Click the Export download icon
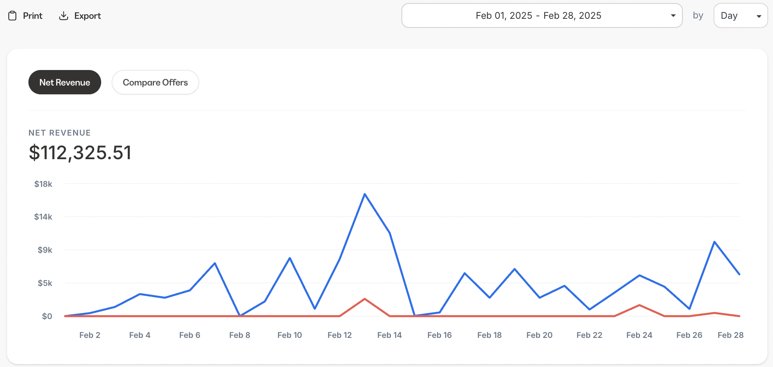 [x=63, y=16]
